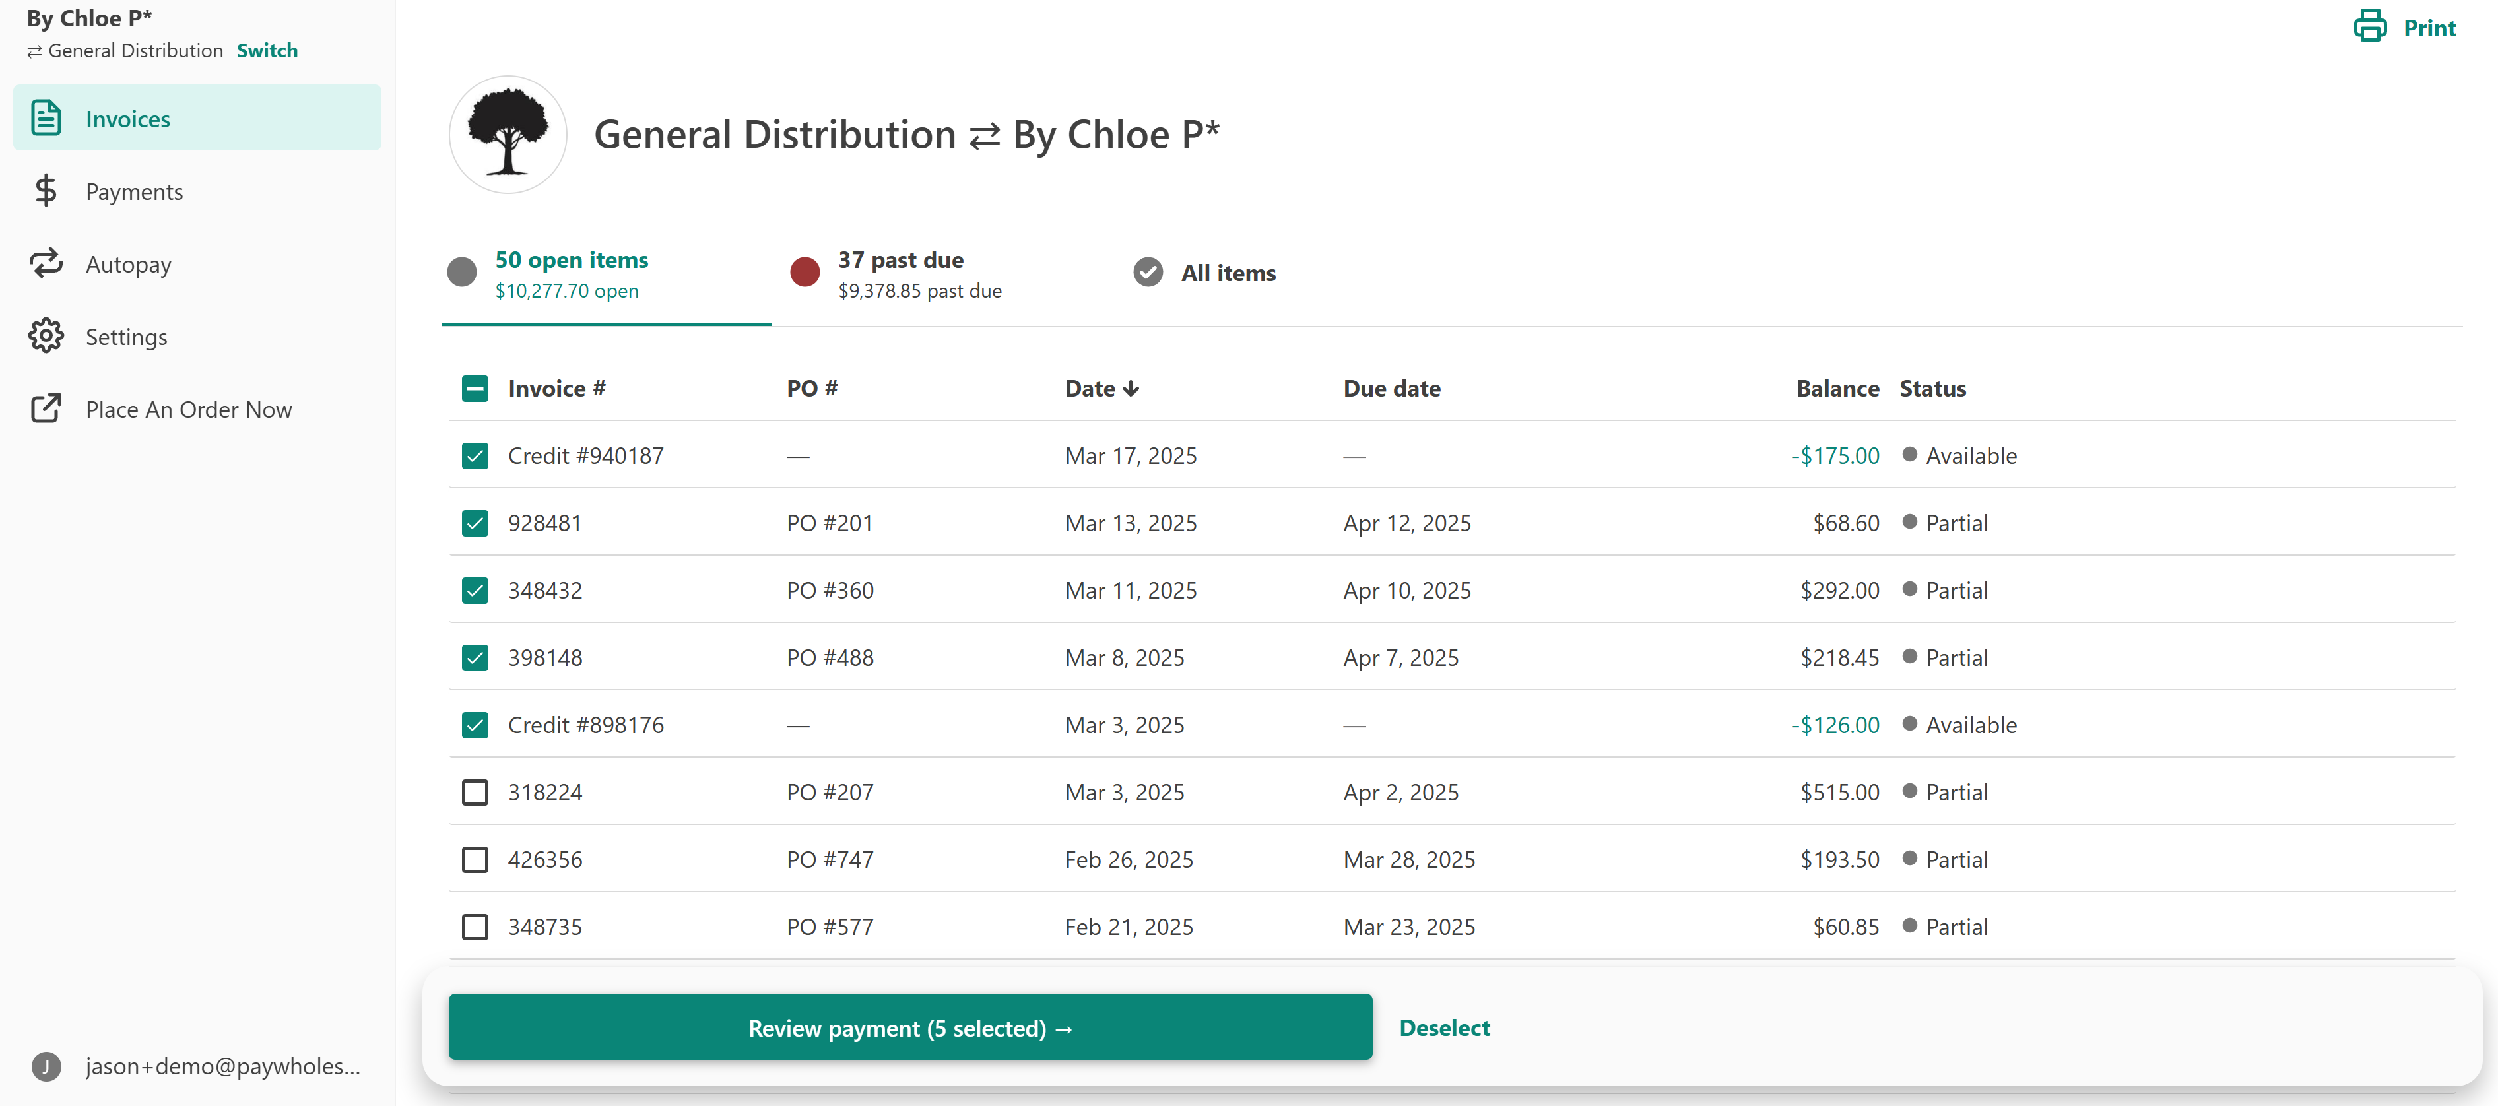Uncheck invoice 398148 checkbox
Image resolution: width=2498 pixels, height=1106 pixels.
pos(475,658)
